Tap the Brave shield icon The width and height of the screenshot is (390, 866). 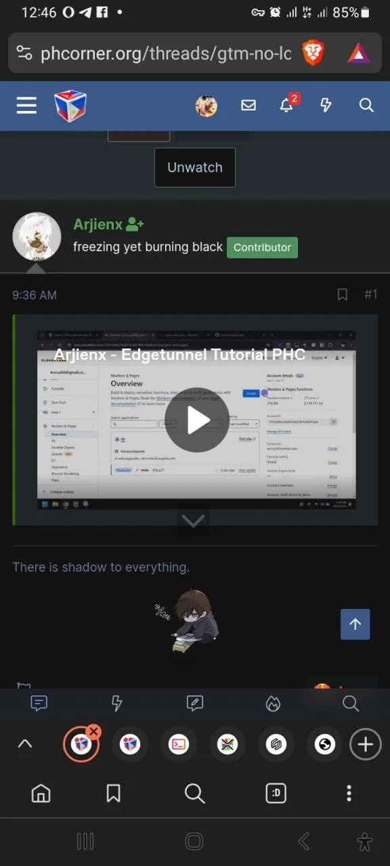[x=313, y=53]
